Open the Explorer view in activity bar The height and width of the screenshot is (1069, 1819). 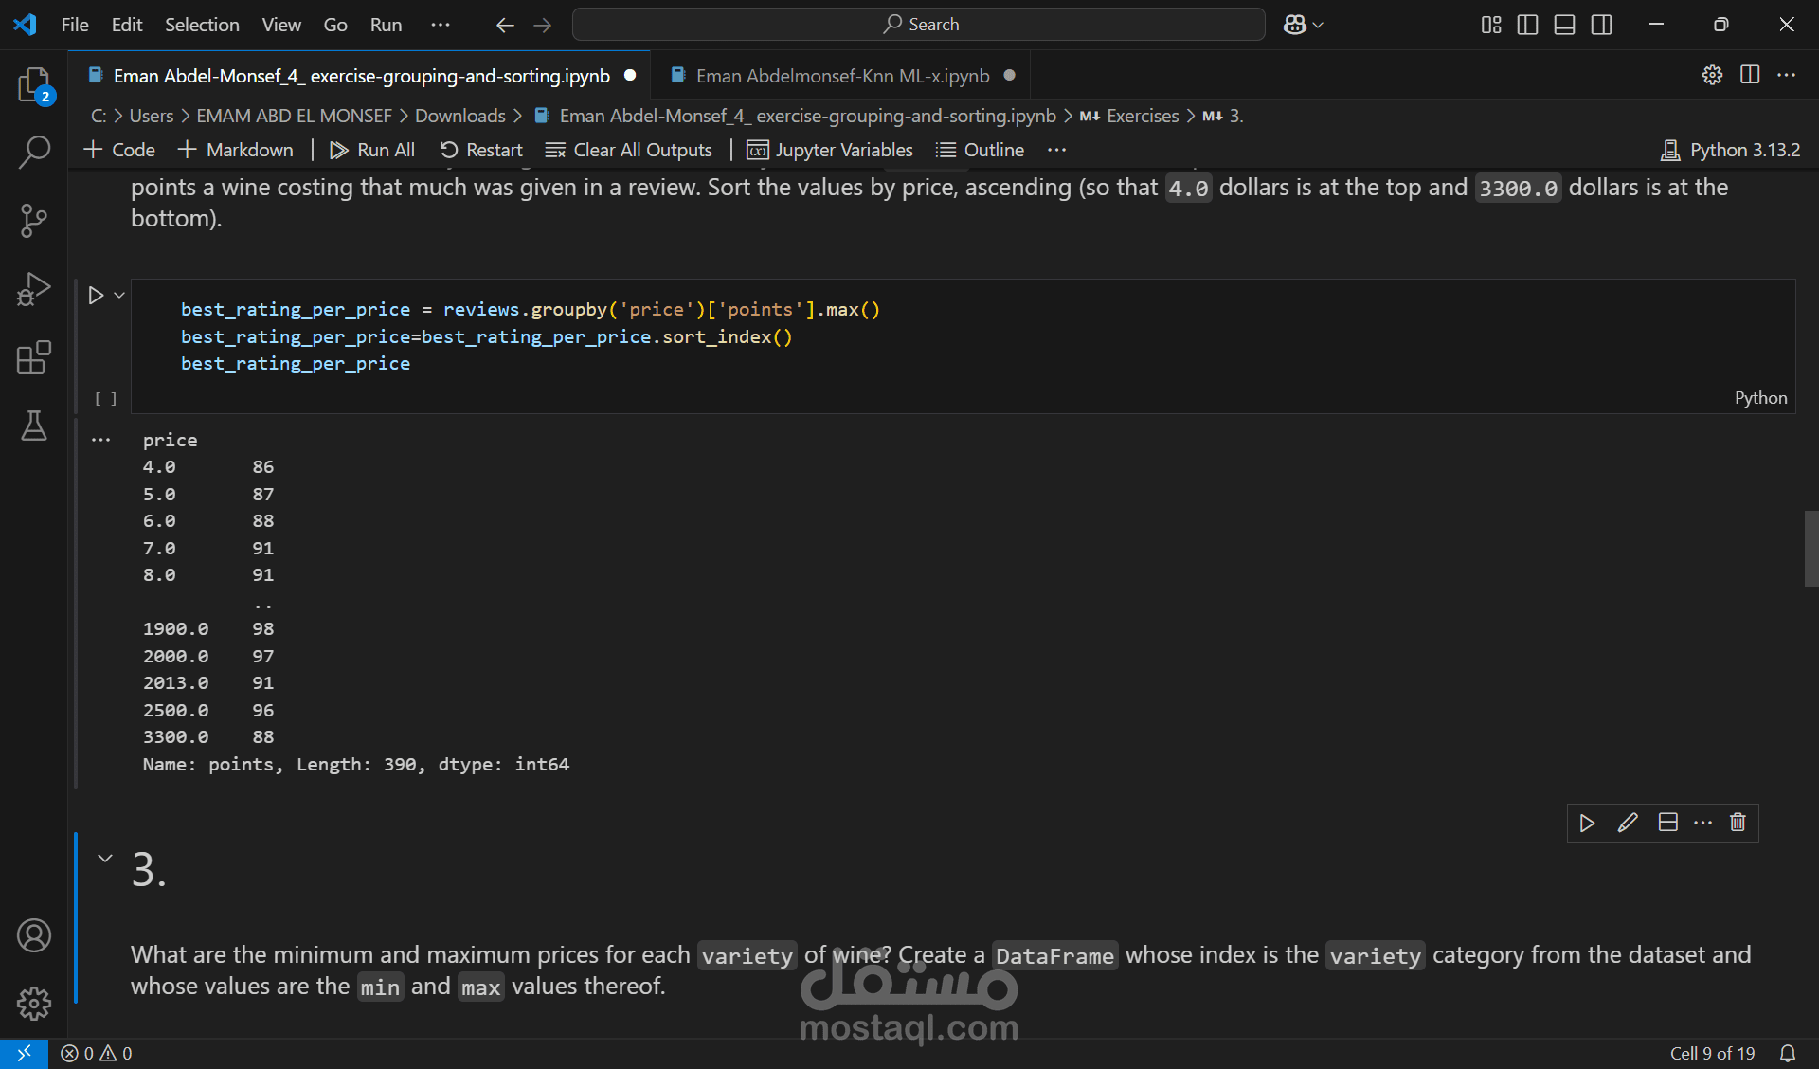34,85
